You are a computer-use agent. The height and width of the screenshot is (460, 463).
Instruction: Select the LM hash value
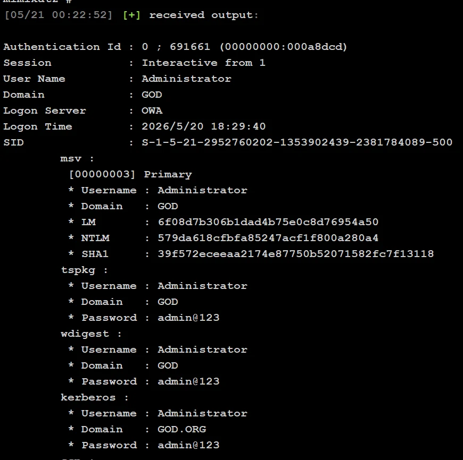click(268, 222)
